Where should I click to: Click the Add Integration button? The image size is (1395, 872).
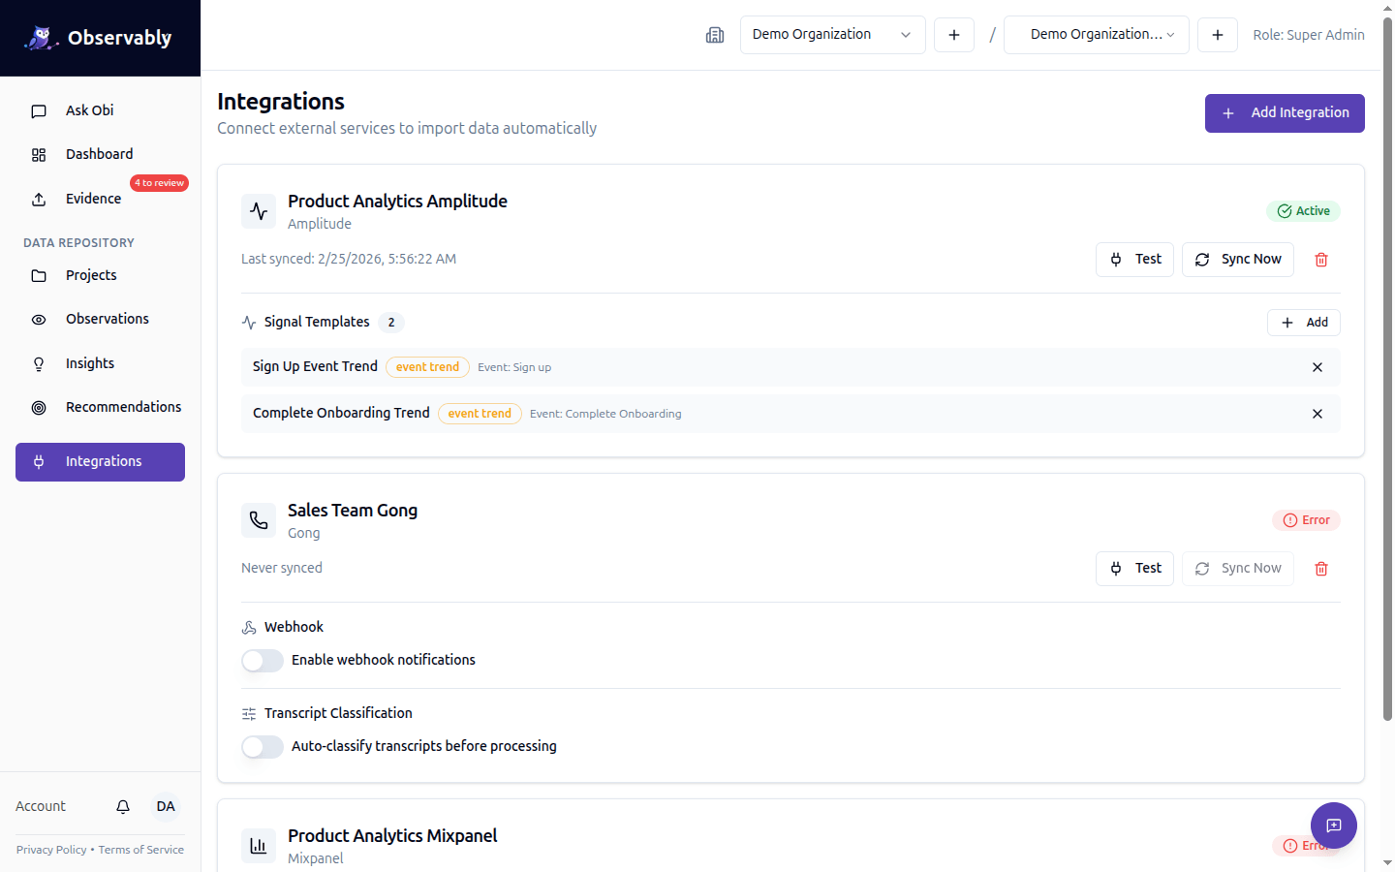point(1285,112)
